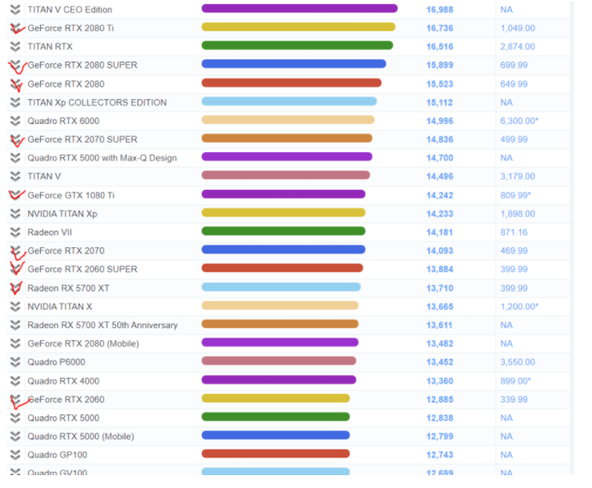The width and height of the screenshot is (592, 488).
Task: Expand NVIDIA TITAN X row chevron
Action: coord(15,307)
